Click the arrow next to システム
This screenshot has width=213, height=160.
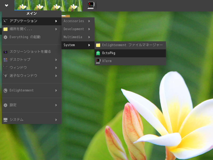click(56, 120)
